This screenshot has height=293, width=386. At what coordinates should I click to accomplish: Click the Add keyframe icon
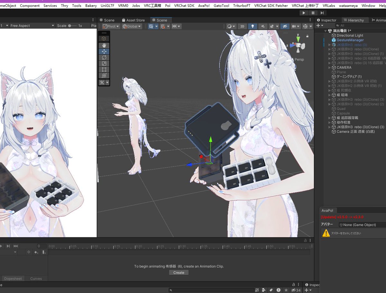pyautogui.click(x=36, y=252)
